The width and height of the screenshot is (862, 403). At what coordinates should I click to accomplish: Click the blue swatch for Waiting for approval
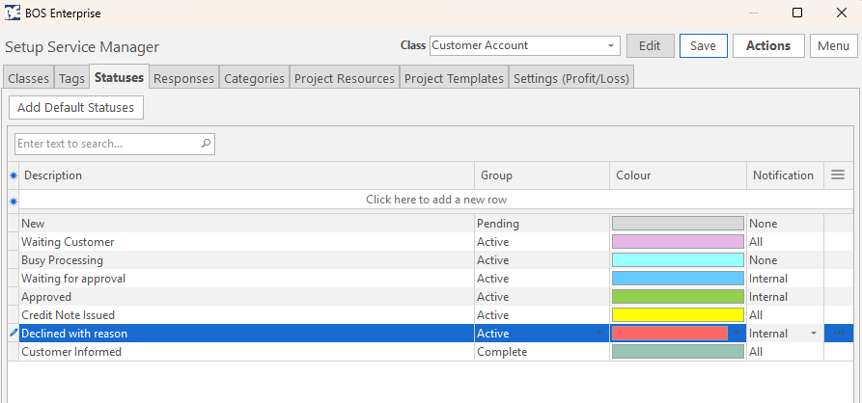pos(678,279)
